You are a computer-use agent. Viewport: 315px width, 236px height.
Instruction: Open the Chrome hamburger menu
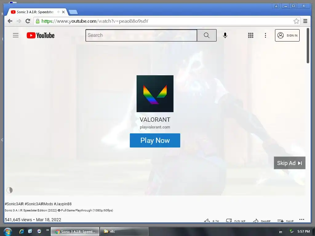tap(305, 21)
